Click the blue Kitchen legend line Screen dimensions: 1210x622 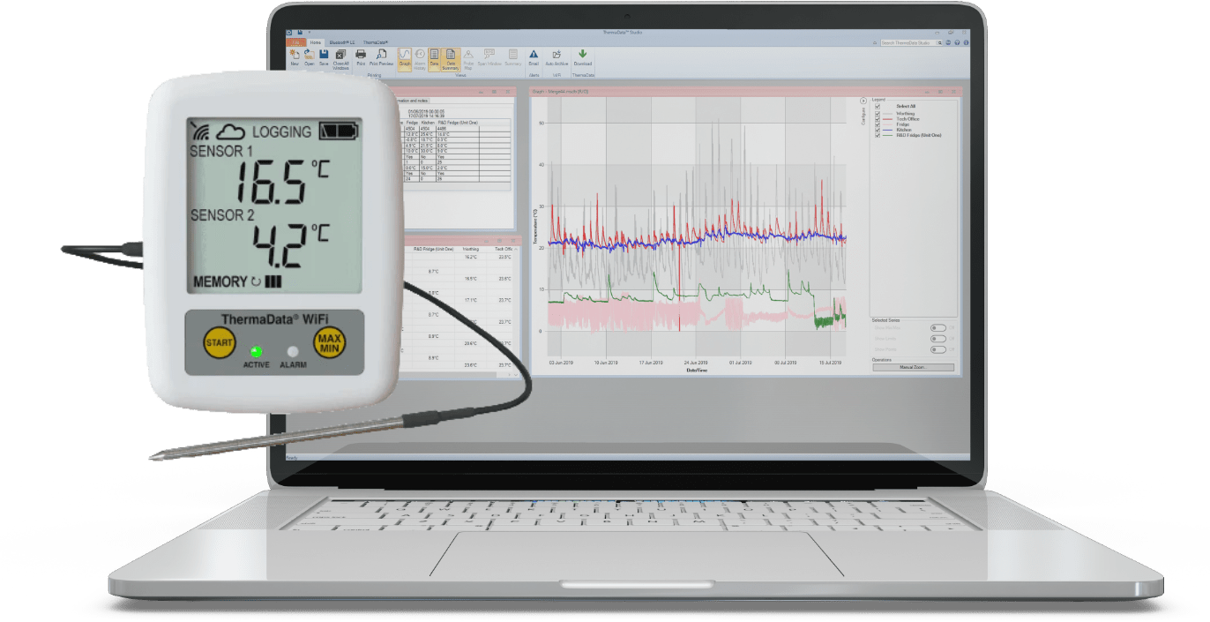click(887, 130)
